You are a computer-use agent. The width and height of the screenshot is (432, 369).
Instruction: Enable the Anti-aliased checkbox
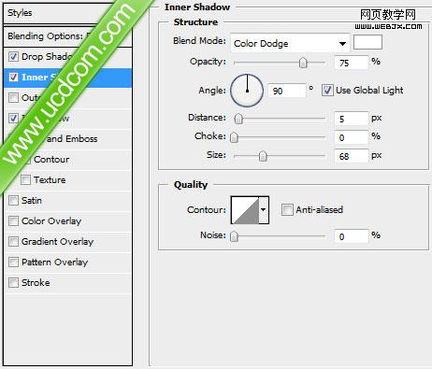tap(287, 209)
